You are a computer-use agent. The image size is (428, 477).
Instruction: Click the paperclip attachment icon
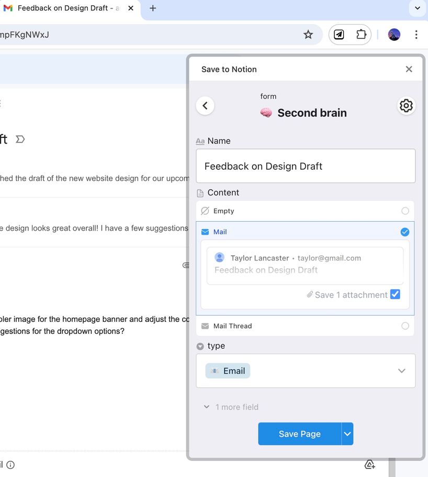pyautogui.click(x=310, y=295)
